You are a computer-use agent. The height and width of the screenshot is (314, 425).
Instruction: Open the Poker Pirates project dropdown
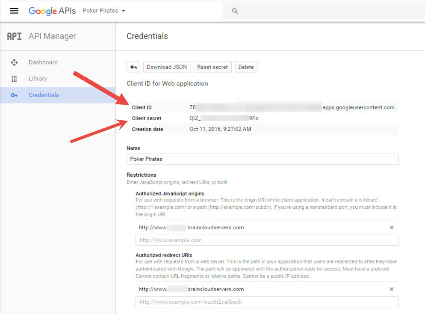[x=104, y=11]
